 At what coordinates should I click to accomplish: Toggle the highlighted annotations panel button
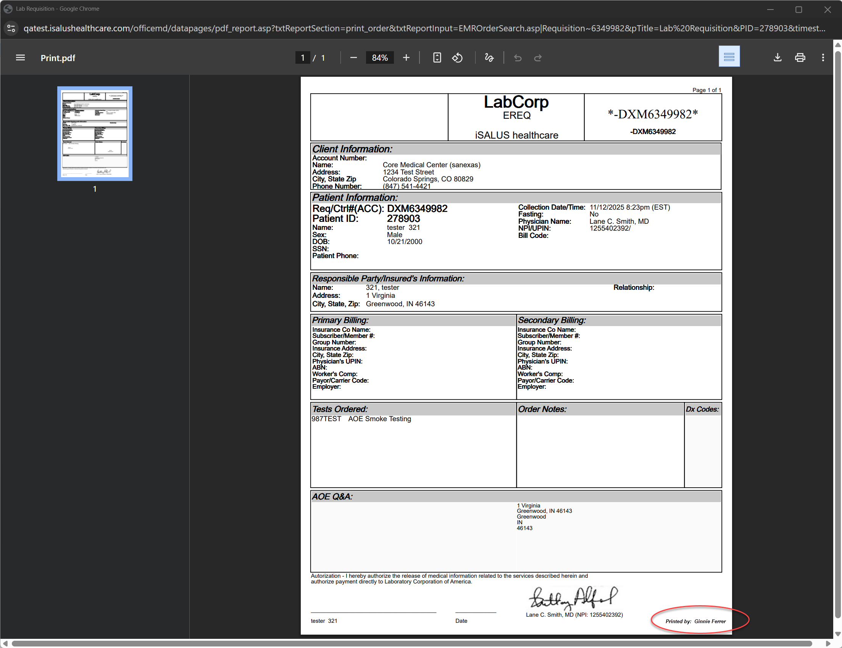click(x=729, y=57)
